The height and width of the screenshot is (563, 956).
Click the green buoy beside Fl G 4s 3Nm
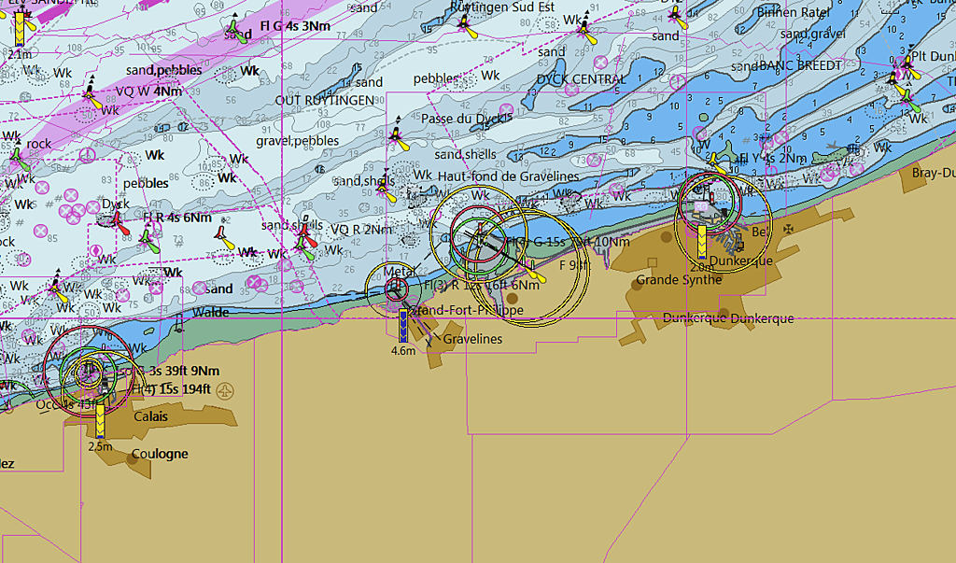236,31
